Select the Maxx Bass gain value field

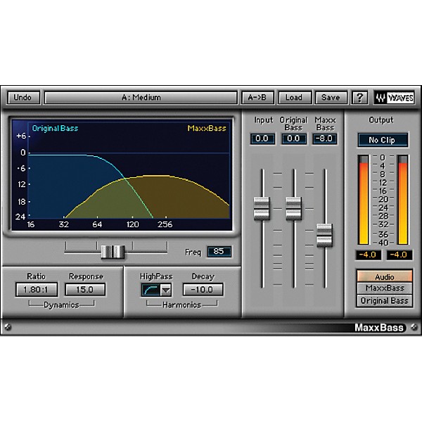pos(324,139)
